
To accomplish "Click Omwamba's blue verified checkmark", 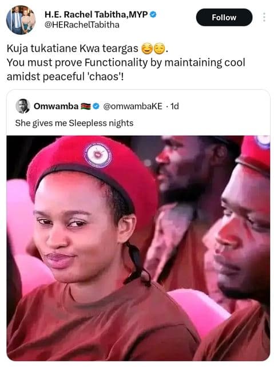I will point(96,106).
